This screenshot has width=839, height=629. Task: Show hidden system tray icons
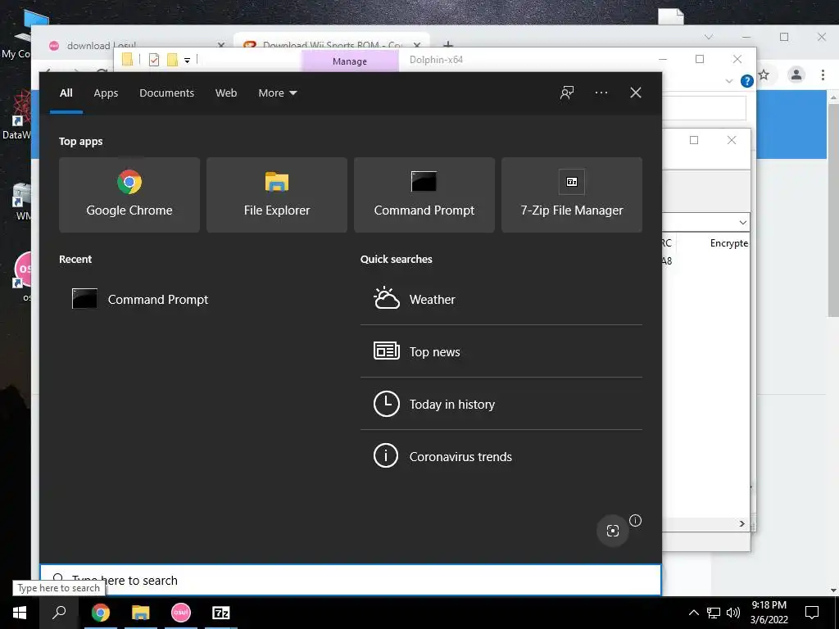coord(693,613)
